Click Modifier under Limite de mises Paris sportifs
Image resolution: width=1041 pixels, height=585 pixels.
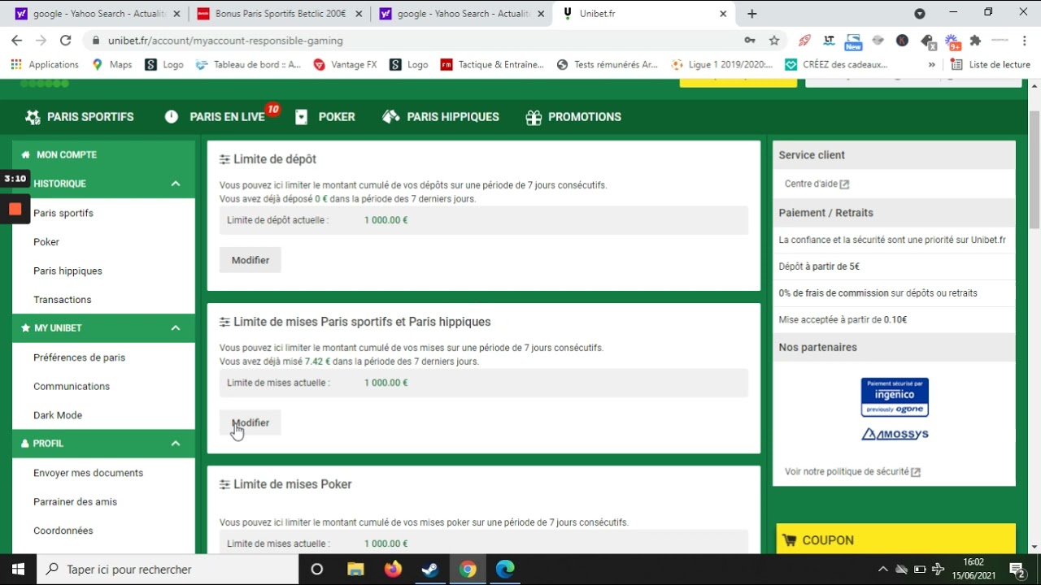pos(250,422)
